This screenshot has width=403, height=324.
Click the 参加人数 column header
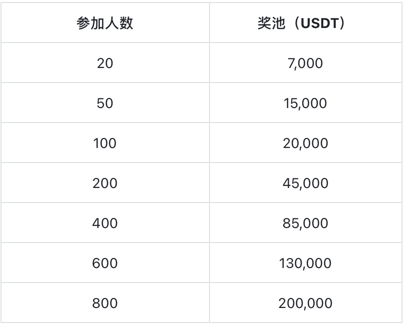[x=105, y=23]
